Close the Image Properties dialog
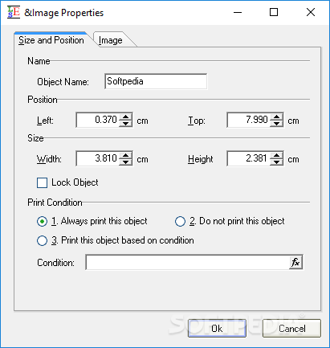The height and width of the screenshot is (348, 330). click(x=311, y=12)
